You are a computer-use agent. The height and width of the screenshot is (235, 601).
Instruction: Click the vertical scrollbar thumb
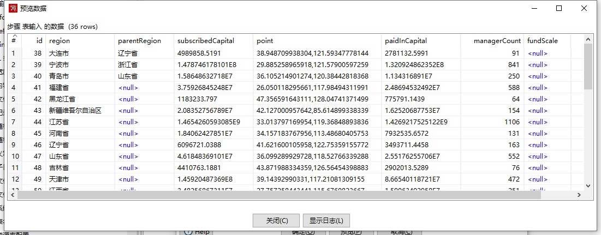(x=588, y=65)
